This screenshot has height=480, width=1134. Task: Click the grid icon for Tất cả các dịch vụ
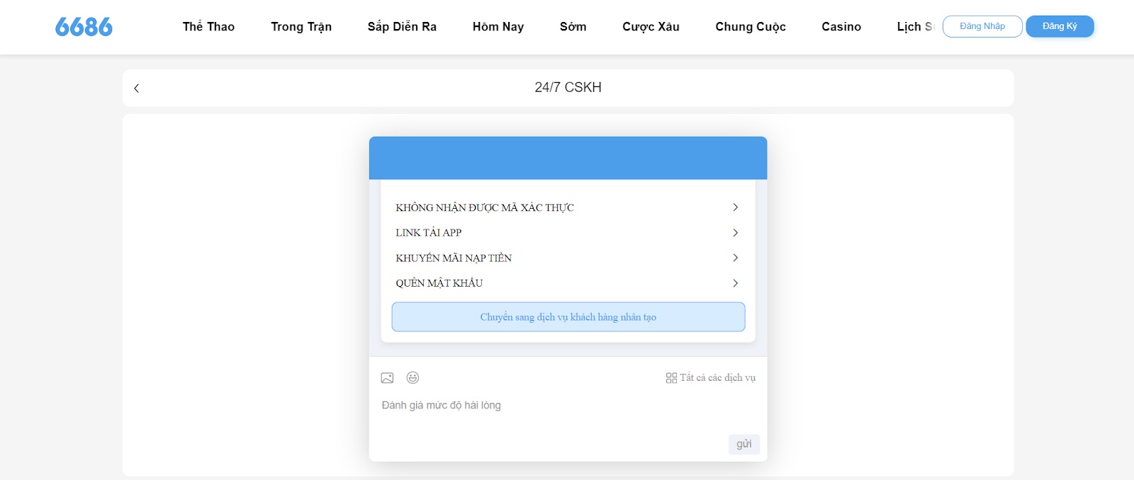pos(671,378)
